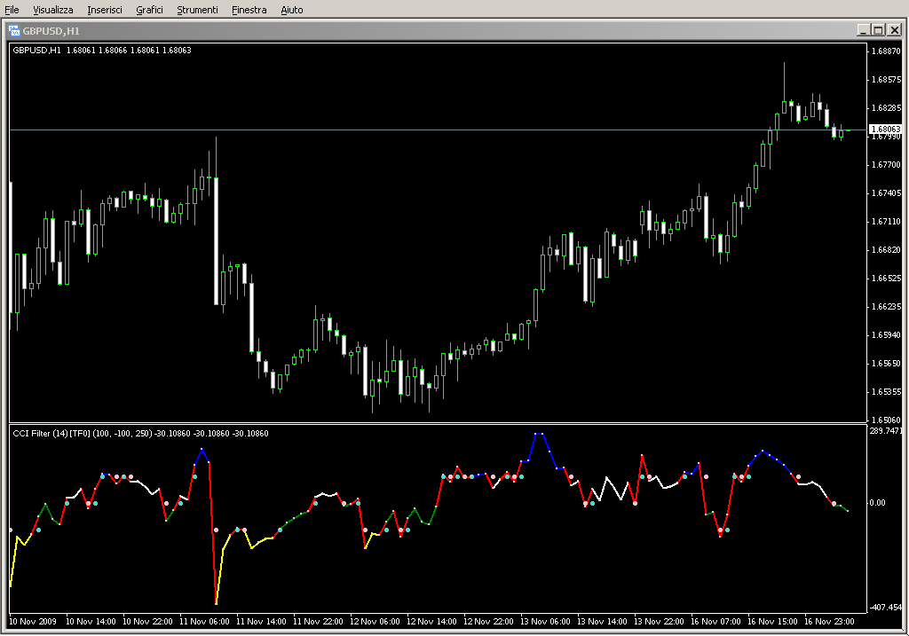Viewport: 909px width, 636px height.
Task: Open the Grafici menu
Action: click(x=149, y=10)
